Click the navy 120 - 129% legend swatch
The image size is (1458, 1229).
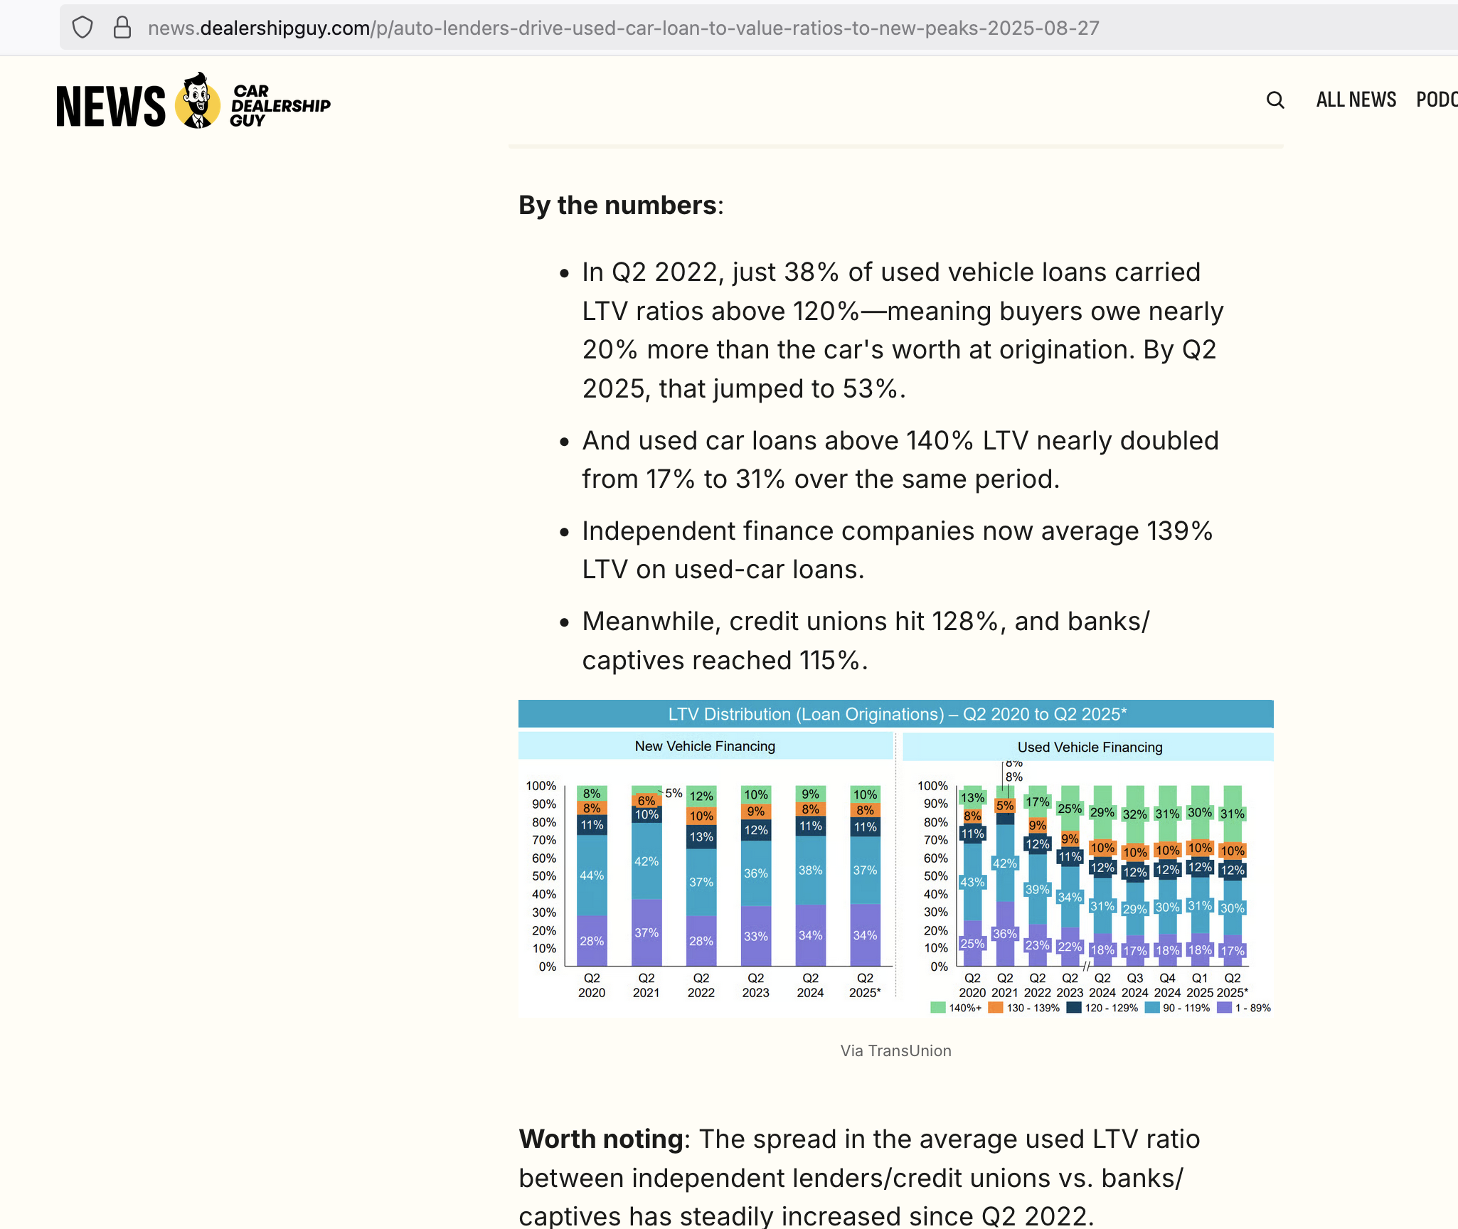(1074, 1008)
